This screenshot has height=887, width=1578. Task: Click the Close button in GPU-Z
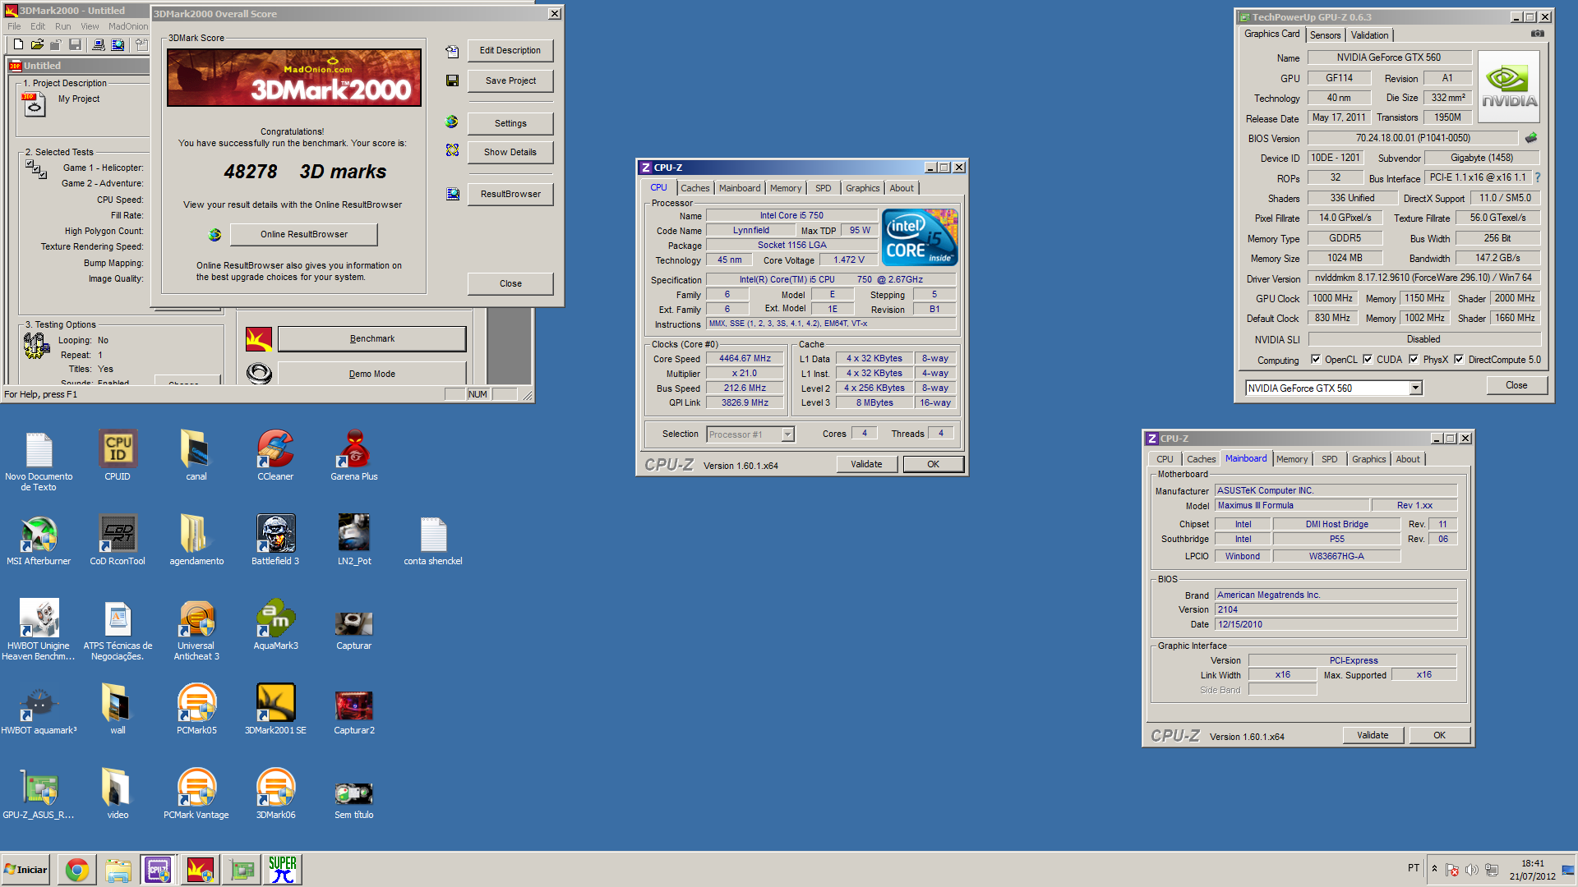coord(1516,385)
